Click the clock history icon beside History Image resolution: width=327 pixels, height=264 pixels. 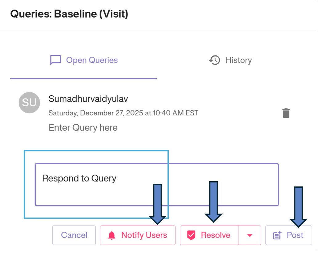[215, 60]
